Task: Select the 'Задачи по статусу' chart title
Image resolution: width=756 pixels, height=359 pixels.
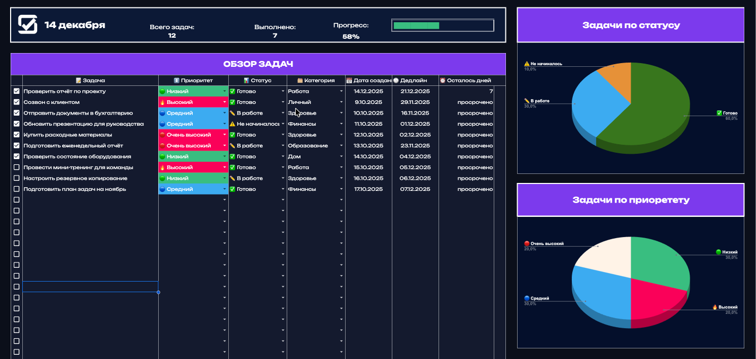Action: 631,25
